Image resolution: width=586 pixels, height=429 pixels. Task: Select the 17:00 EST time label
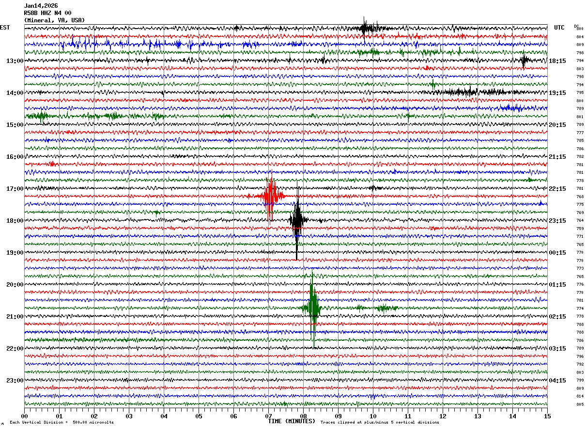[x=15, y=189]
